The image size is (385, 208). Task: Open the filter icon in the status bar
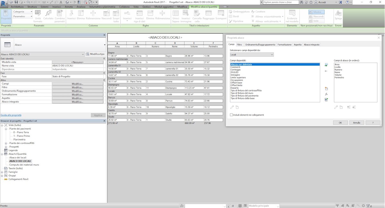[x=368, y=206]
